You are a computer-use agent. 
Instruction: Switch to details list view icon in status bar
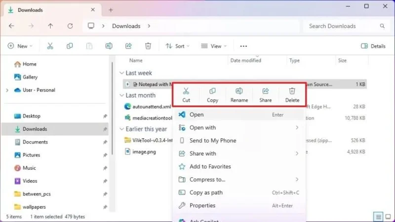[378, 217]
